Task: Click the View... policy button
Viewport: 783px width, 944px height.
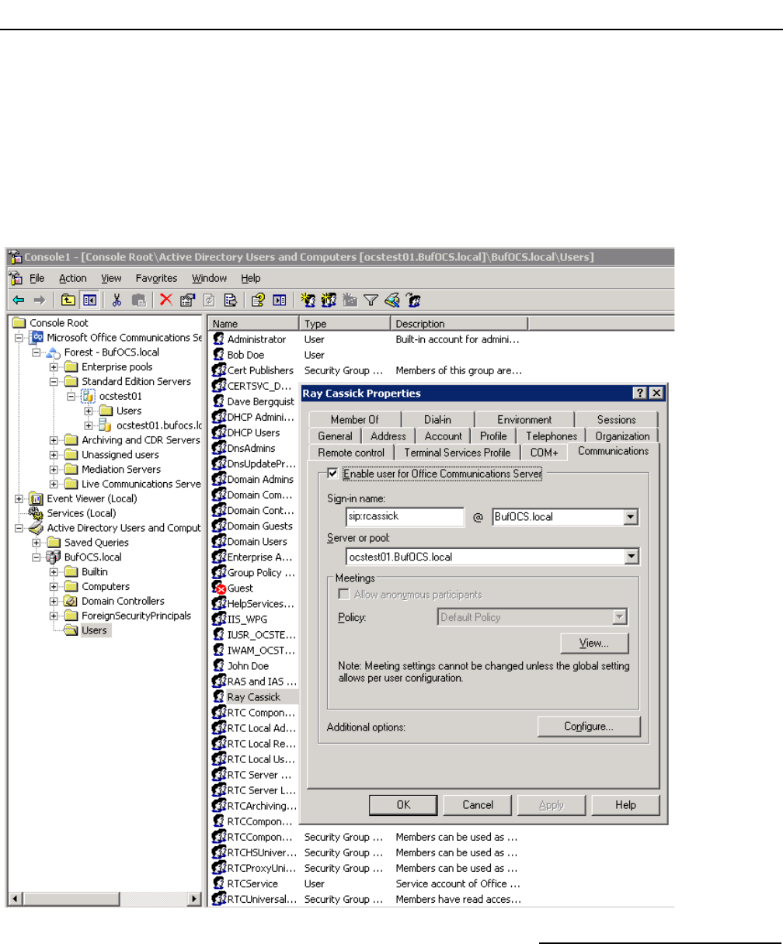Action: (x=594, y=644)
